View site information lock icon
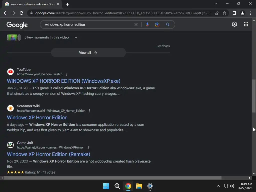The width and height of the screenshot is (256, 192). point(31,13)
